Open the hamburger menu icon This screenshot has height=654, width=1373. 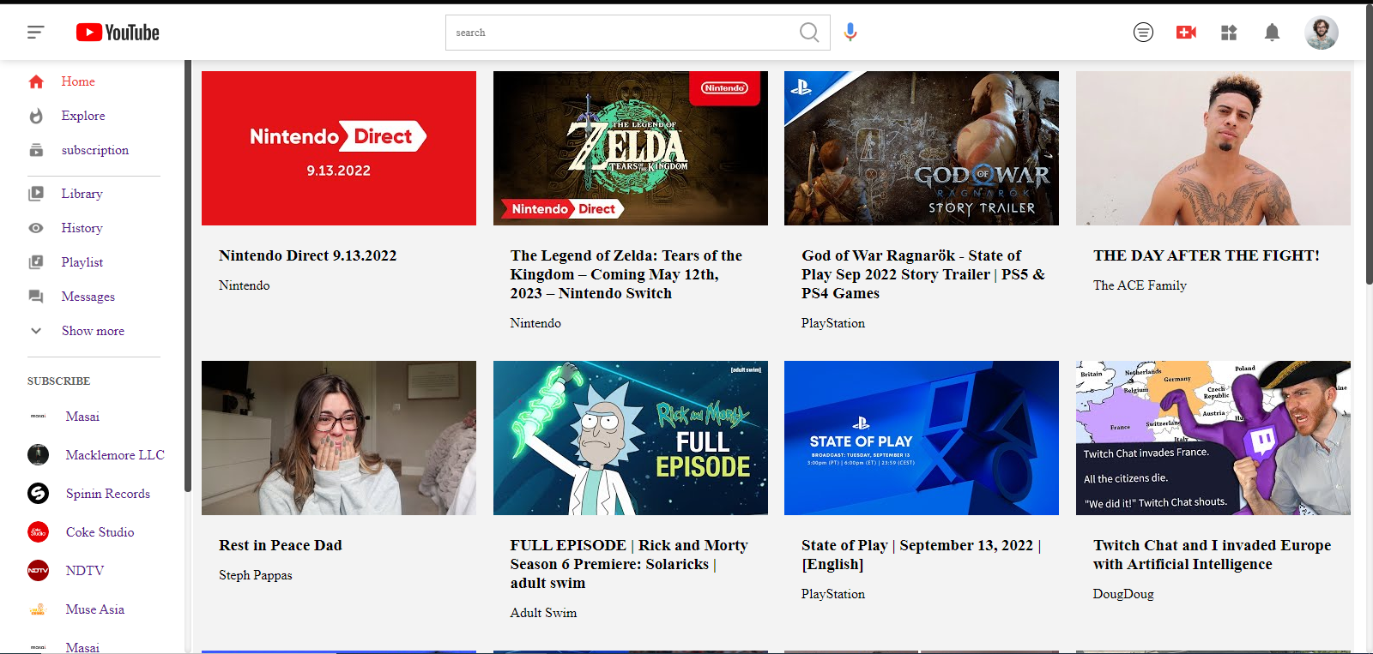pos(35,33)
